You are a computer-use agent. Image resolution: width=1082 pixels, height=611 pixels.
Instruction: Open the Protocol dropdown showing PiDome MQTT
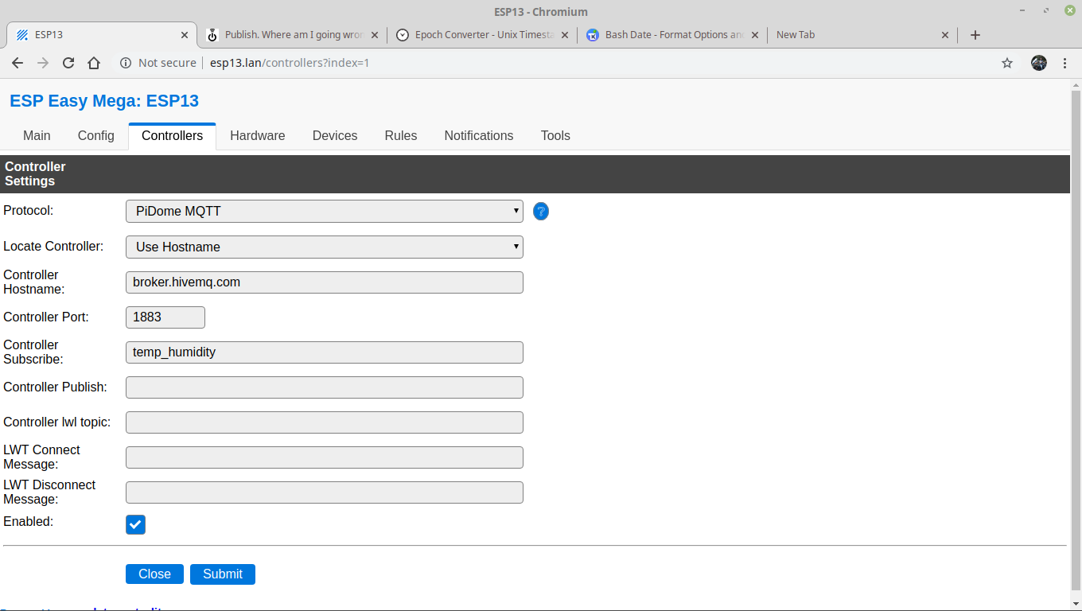(325, 212)
